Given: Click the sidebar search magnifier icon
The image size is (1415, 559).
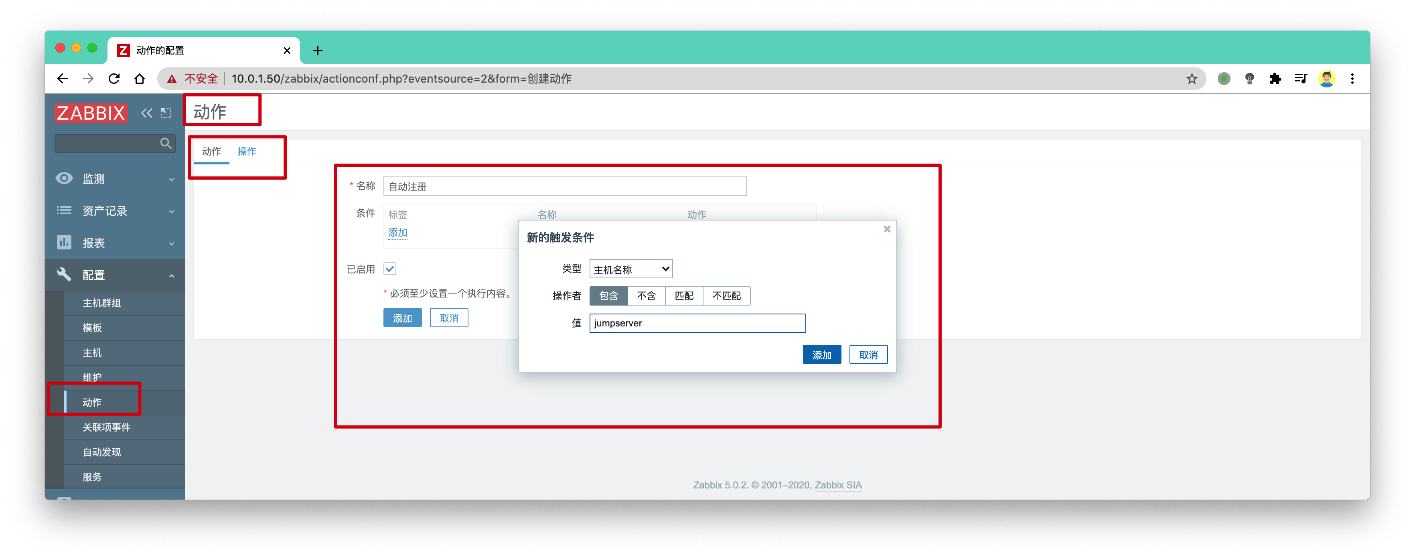Looking at the screenshot, I should point(165,143).
